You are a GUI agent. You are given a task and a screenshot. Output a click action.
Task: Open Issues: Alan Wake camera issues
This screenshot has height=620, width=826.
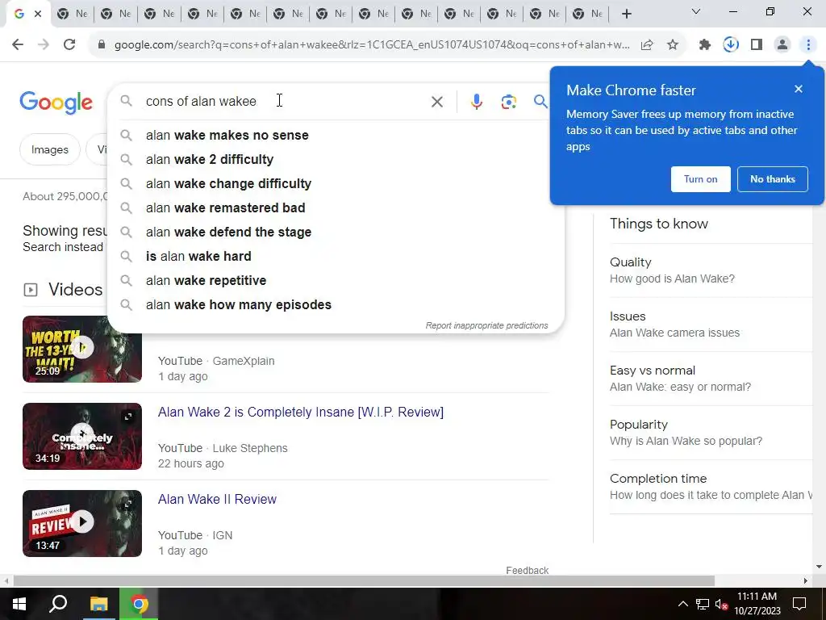tap(711, 325)
